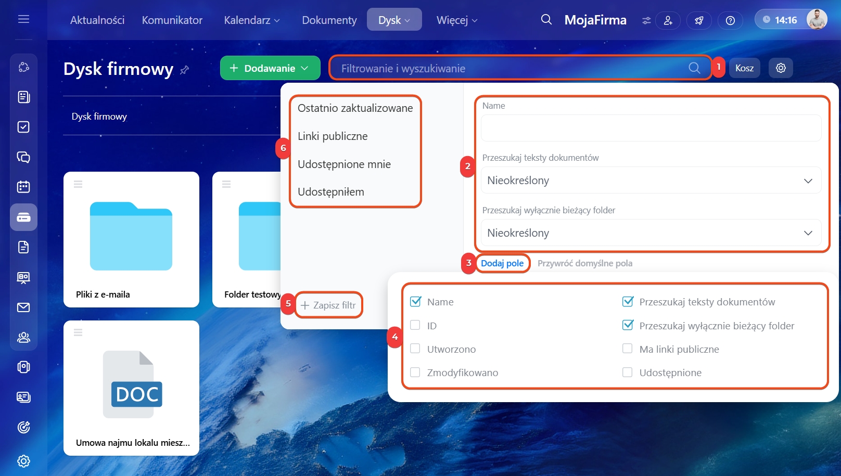The height and width of the screenshot is (476, 841).
Task: Open the Umowa najmu lokalu DOC file
Action: point(131,388)
